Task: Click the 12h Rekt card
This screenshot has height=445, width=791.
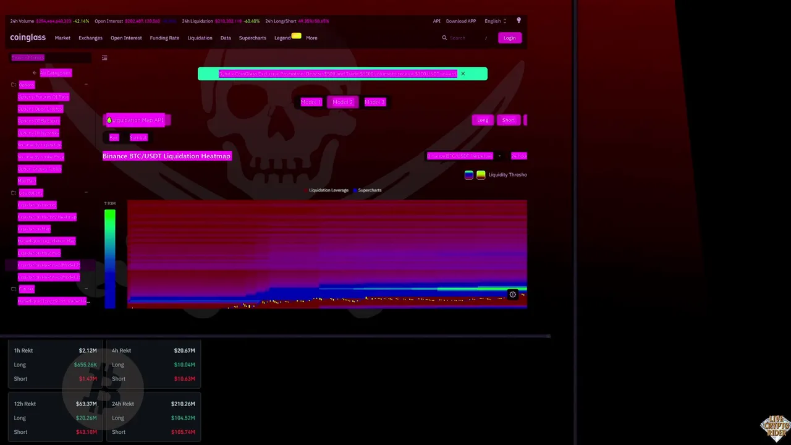Action: [56, 418]
